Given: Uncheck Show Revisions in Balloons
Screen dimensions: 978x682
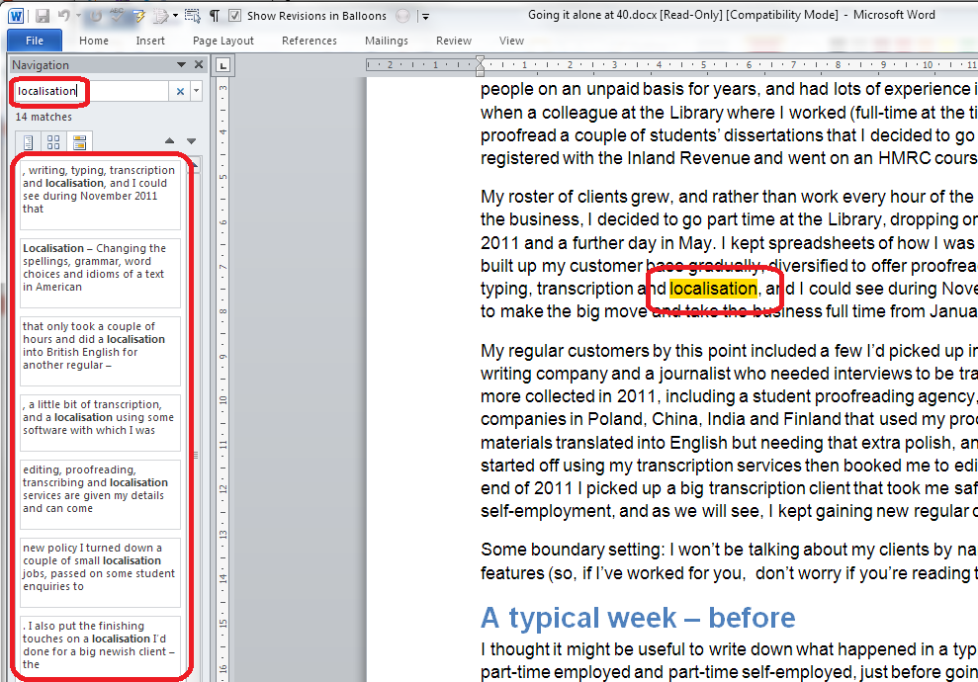Looking at the screenshot, I should [234, 16].
